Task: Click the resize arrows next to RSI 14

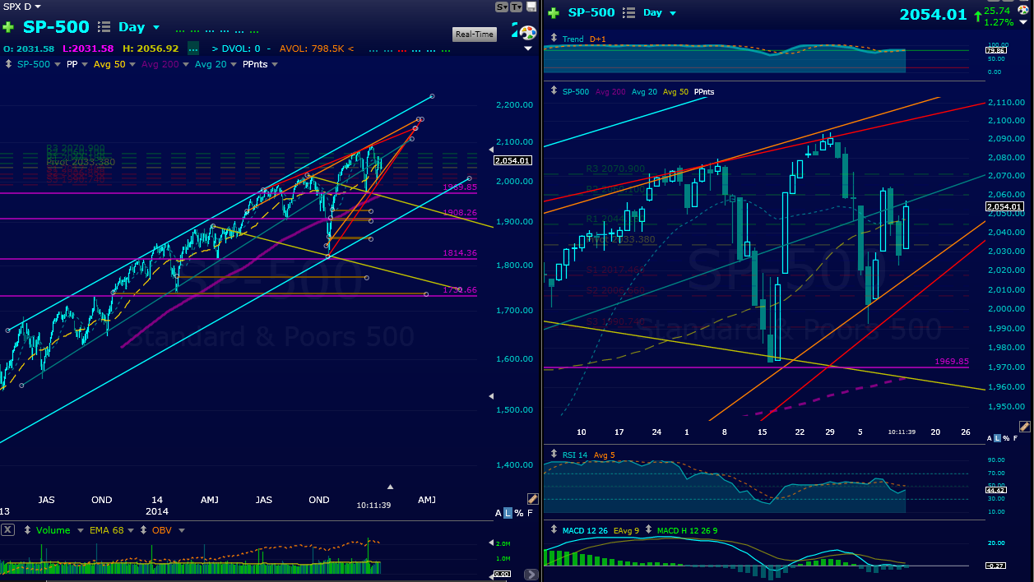Action: pyautogui.click(x=554, y=455)
